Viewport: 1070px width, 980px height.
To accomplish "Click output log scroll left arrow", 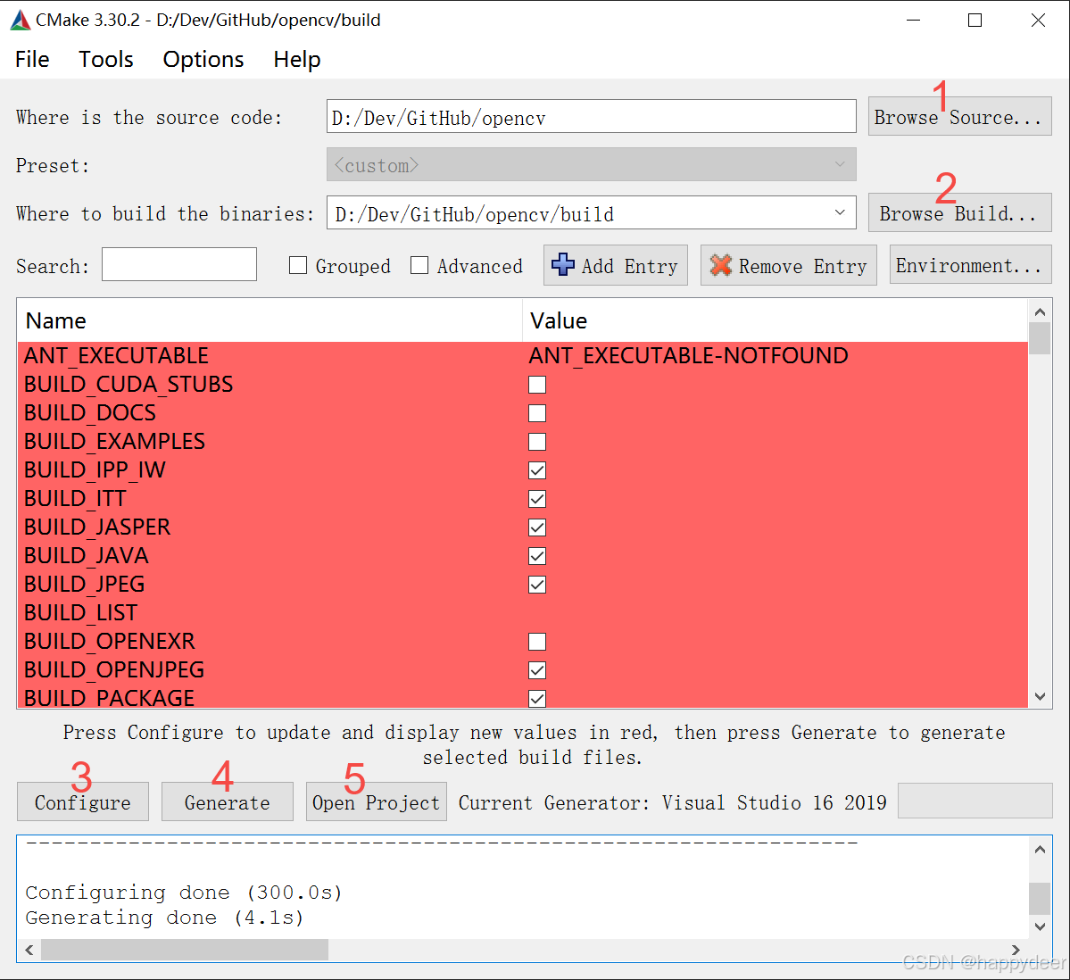I will (29, 950).
